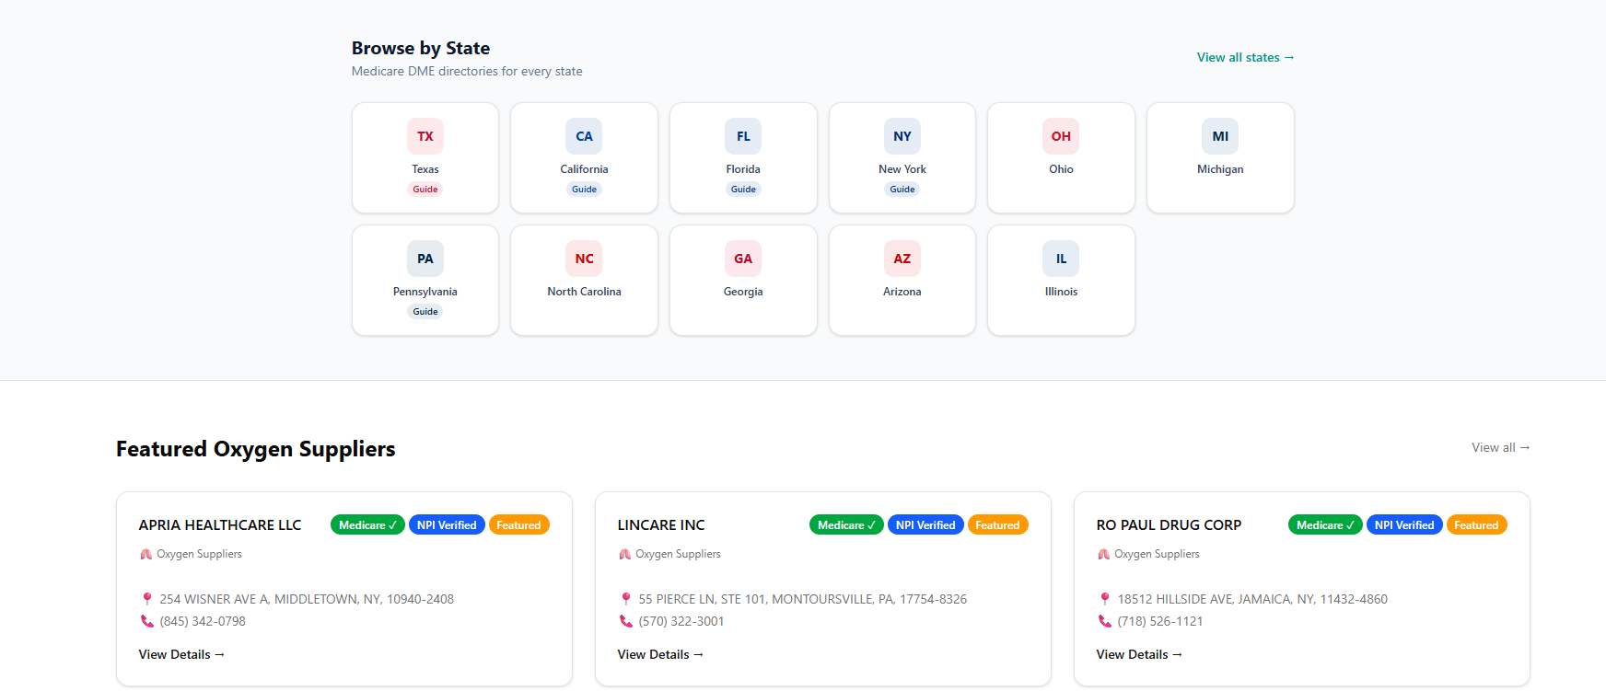Viewport: 1606px width, 691px height.
Task: Click the NPI Verified badge on LINCARE INC card
Action: (925, 524)
